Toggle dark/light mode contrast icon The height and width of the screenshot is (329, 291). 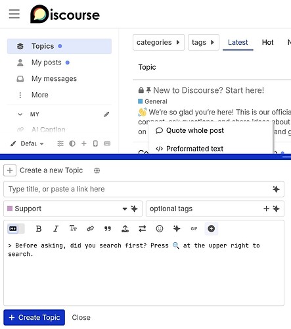pos(72,143)
